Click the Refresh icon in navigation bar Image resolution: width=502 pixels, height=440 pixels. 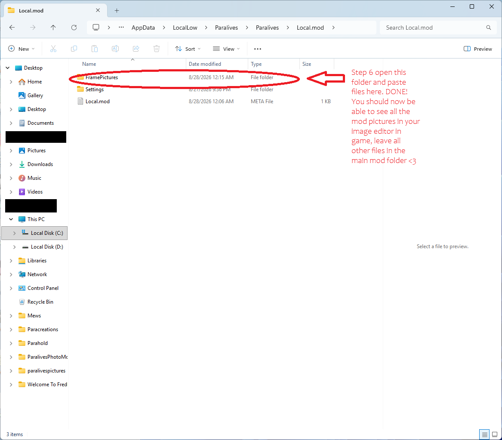tap(74, 28)
